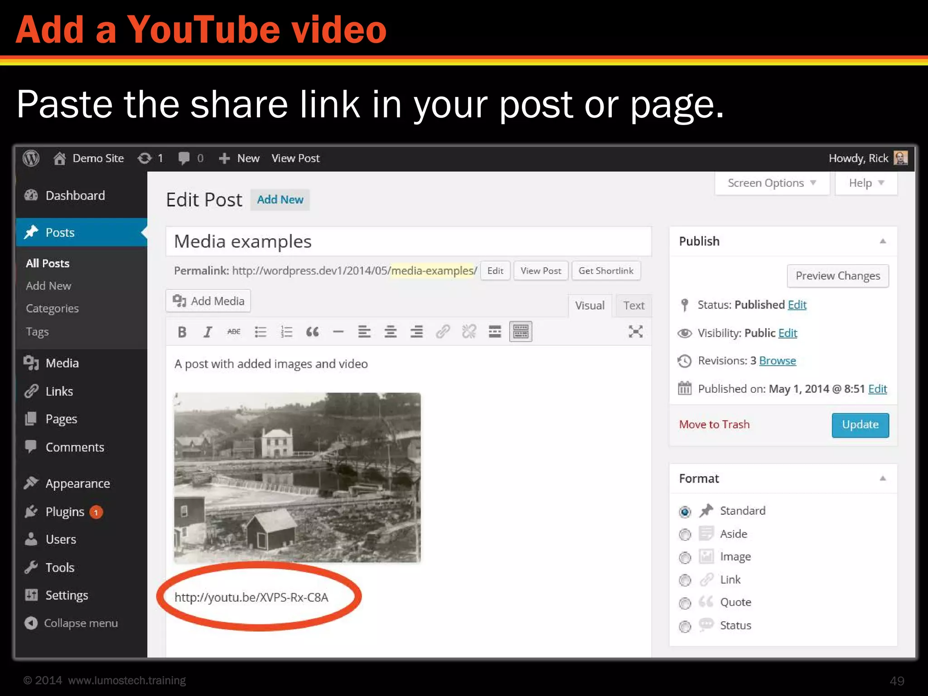Insert a bulleted list
The width and height of the screenshot is (928, 696).
click(261, 332)
